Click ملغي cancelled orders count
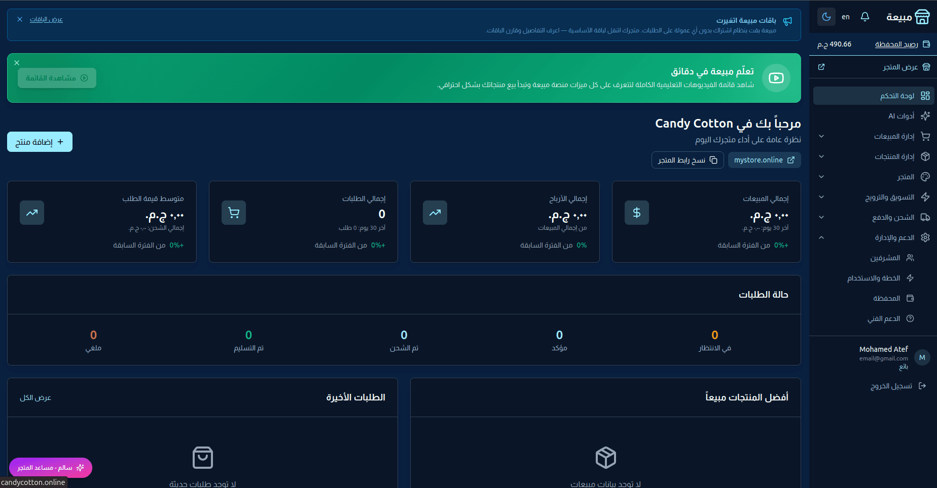Screen dimensions: 937x488 pos(93,335)
